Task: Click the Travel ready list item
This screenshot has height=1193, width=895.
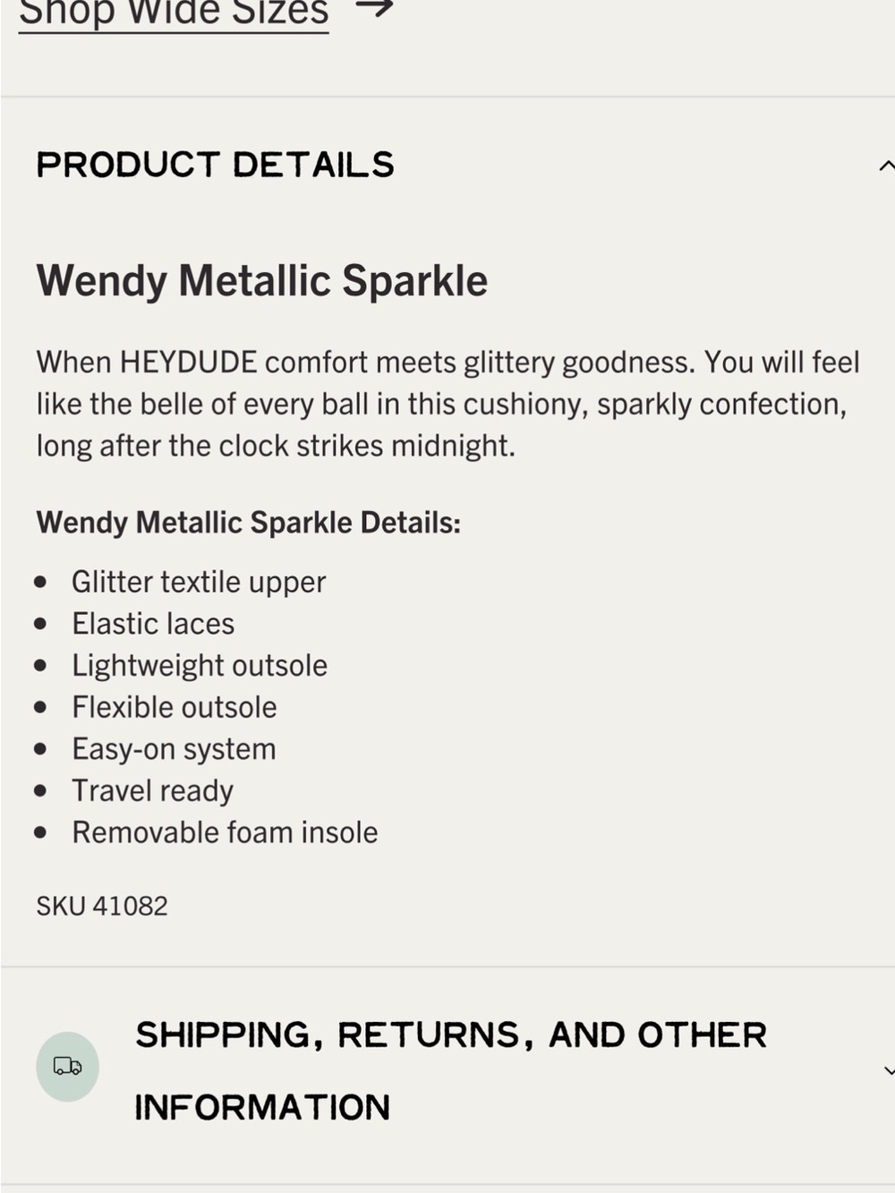Action: 152,791
